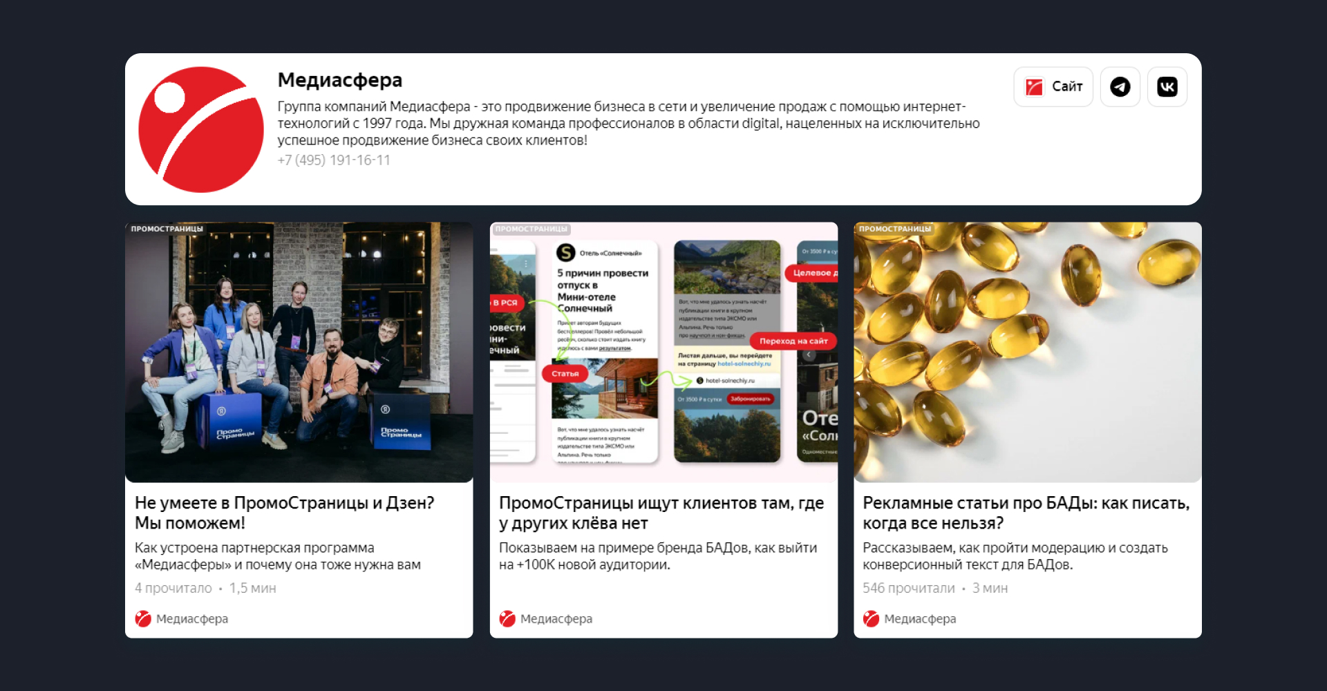This screenshot has height=691, width=1327.
Task: Open article 'Не умеете в ПромоСтраницы и Дзен?'
Action: click(x=285, y=513)
